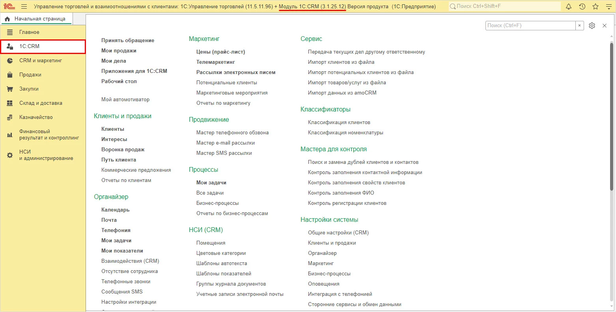Open Рассылки электронных писем
Image resolution: width=616 pixels, height=312 pixels.
pyautogui.click(x=236, y=72)
